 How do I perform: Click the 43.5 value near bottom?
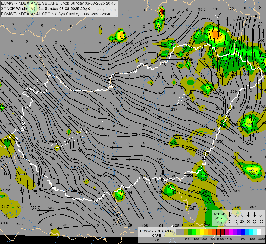(x=67, y=225)
